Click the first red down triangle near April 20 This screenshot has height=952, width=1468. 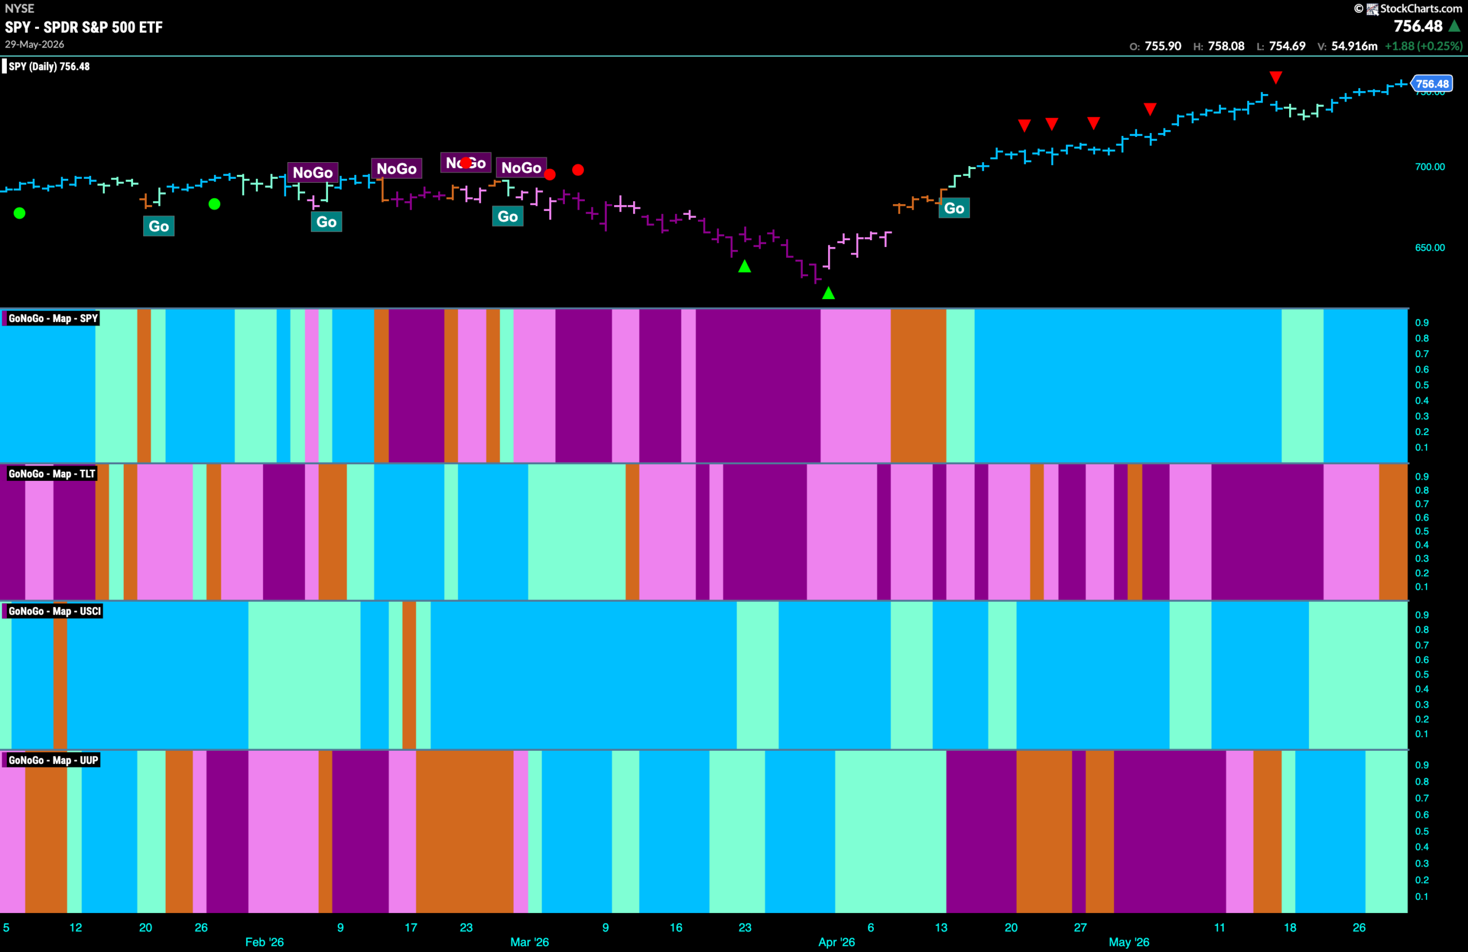click(x=1025, y=126)
